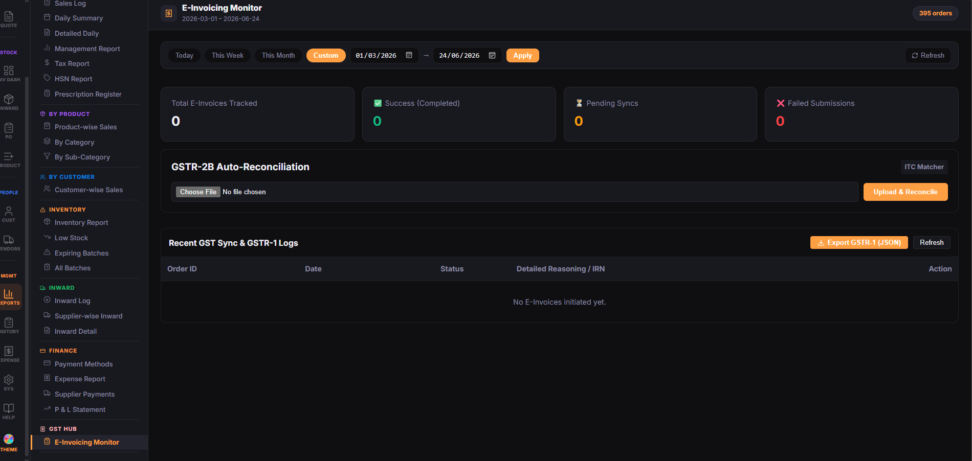Click the Success (Completed) card
The image size is (972, 461).
click(459, 114)
